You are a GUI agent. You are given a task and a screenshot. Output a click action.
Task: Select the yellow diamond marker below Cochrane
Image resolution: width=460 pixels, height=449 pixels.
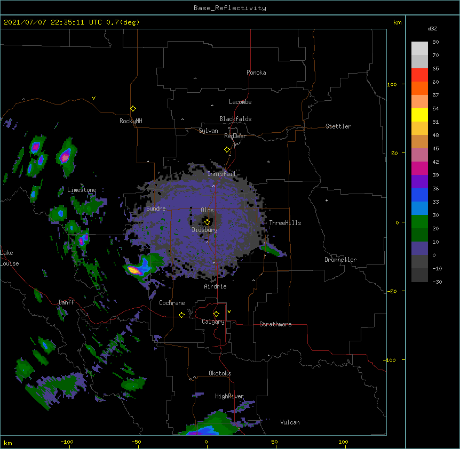(x=181, y=315)
